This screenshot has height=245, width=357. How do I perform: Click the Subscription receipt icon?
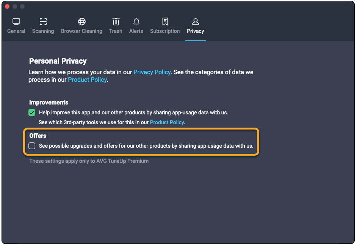[x=165, y=22]
